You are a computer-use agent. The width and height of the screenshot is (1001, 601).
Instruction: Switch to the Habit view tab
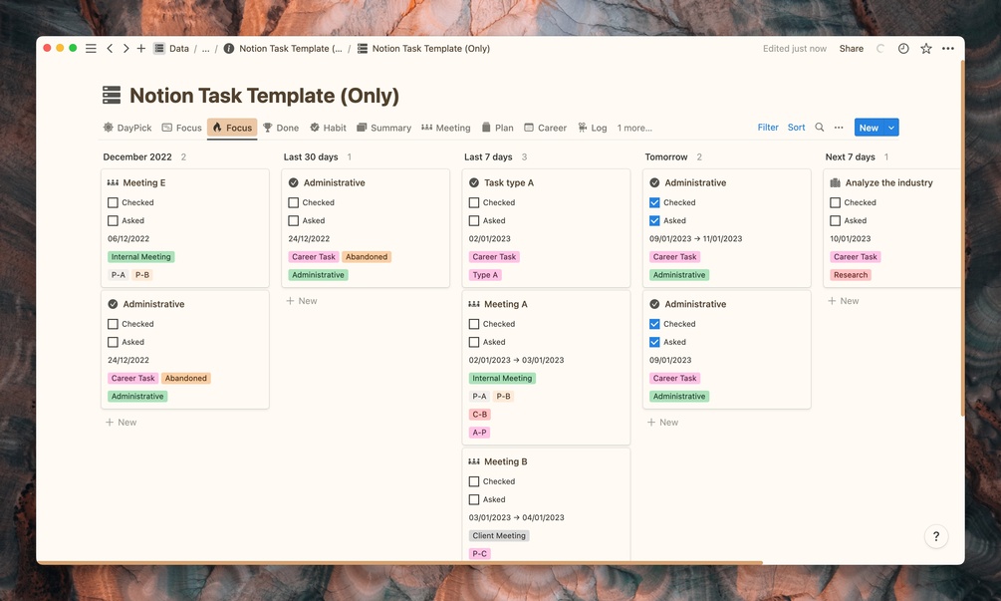[x=328, y=128]
